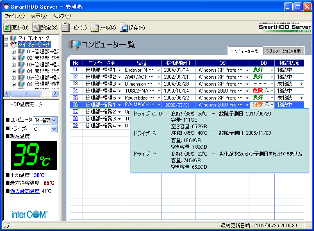Open 表示(V) menu
Viewport: 314px width, 231px height.
pos(39,16)
